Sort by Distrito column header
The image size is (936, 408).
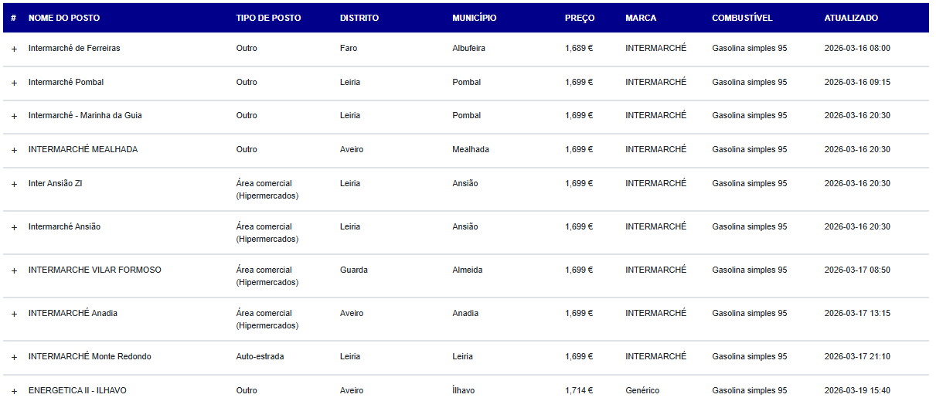pos(359,18)
